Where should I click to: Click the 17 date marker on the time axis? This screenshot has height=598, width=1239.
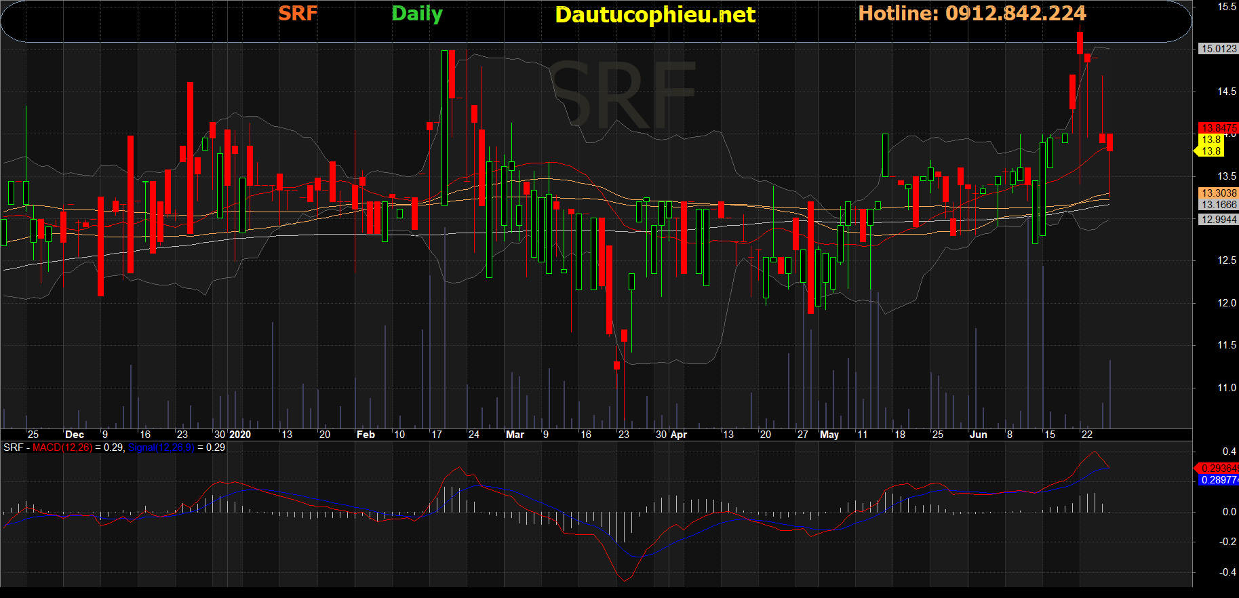point(437,435)
